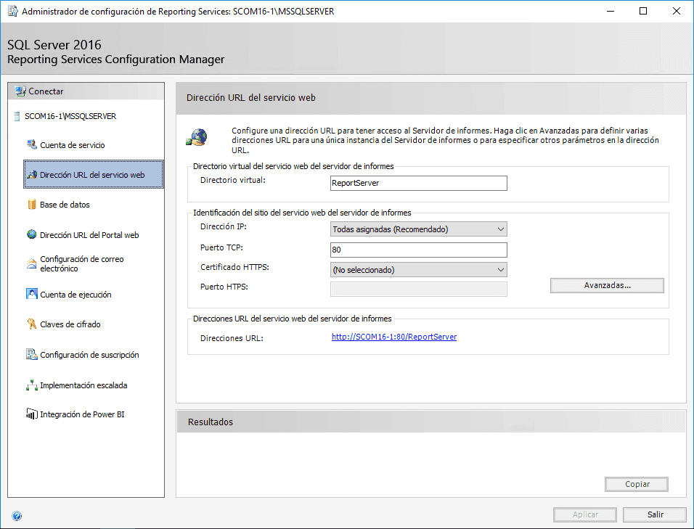The height and width of the screenshot is (529, 694).
Task: Expand the Certificado HTTPS dropdown
Action: click(418, 270)
